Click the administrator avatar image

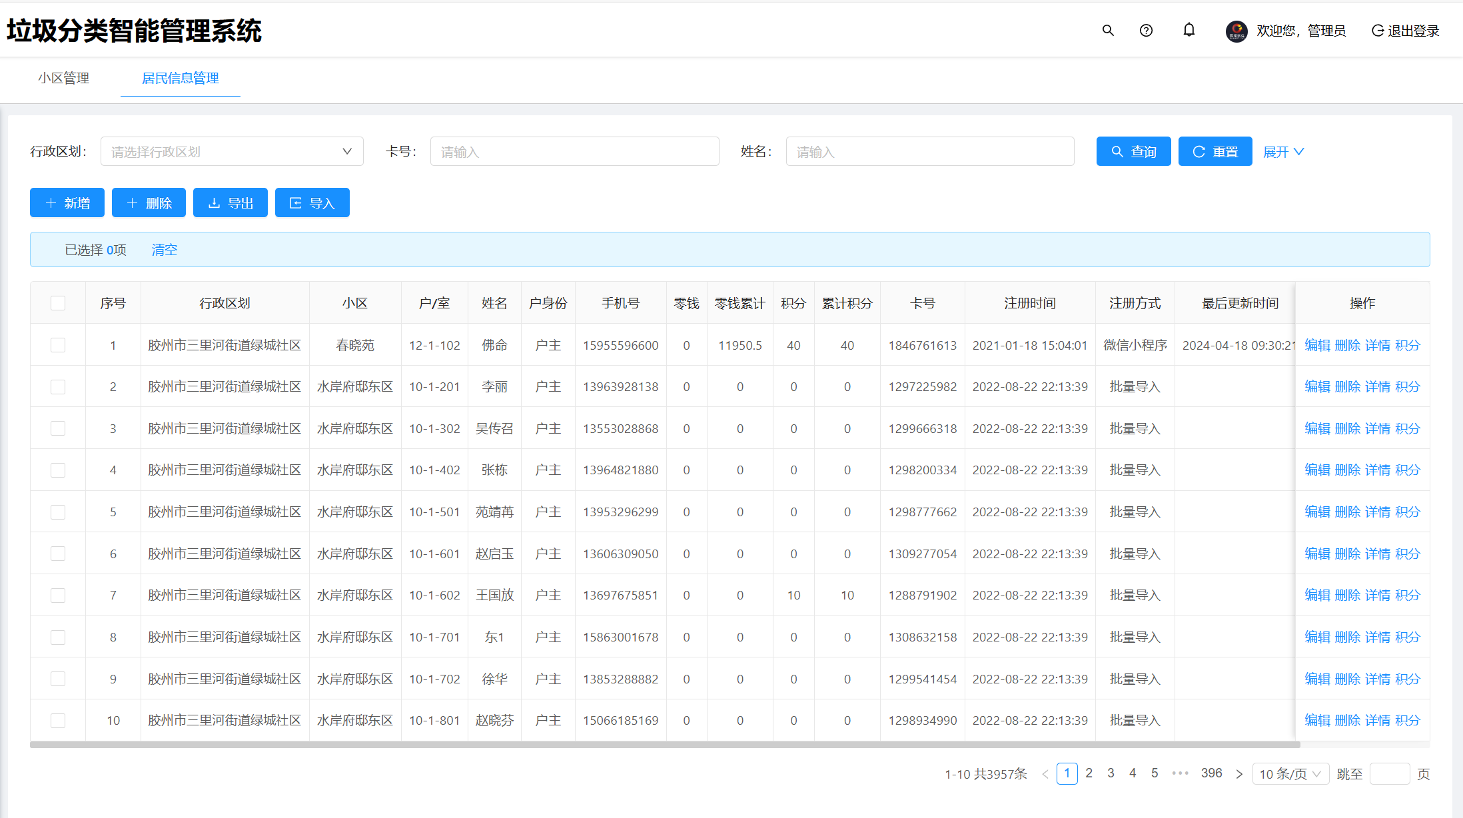[x=1236, y=31]
